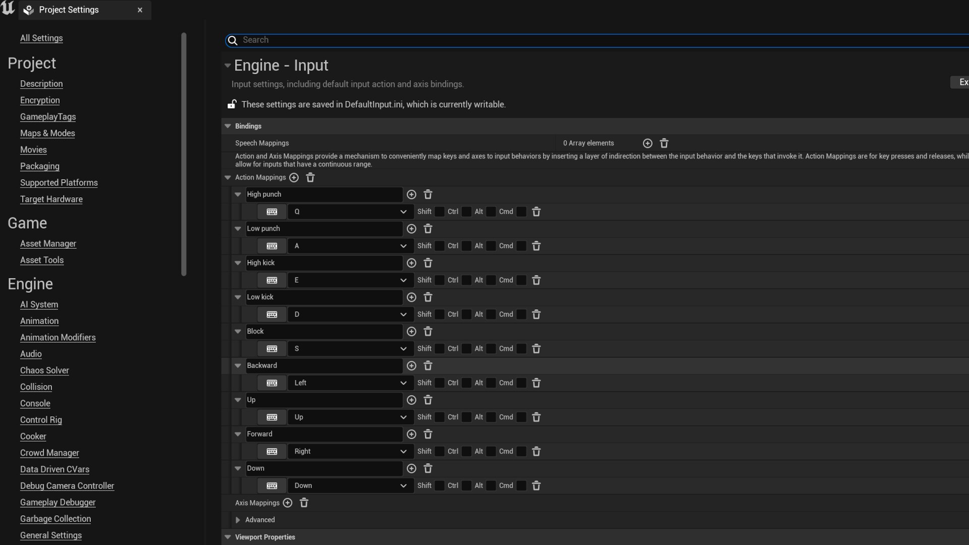This screenshot has width=969, height=545.
Task: Open the key dropdown for High kick
Action: pos(403,280)
